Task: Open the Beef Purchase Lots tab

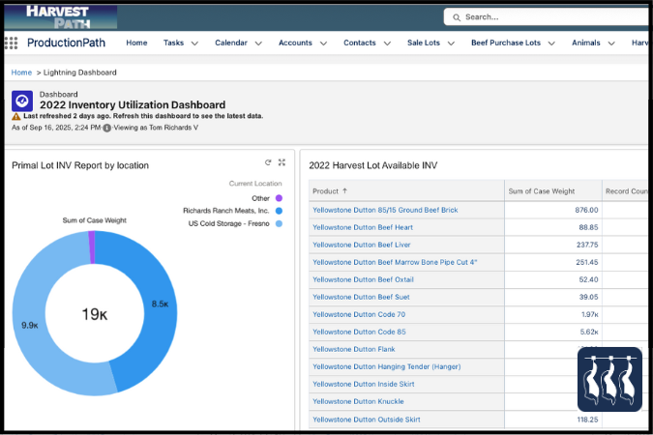Action: tap(506, 43)
